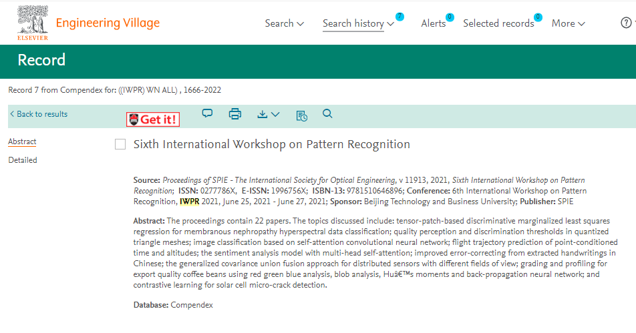Open the Search history dropdown
The image size is (636, 333).
tap(358, 23)
